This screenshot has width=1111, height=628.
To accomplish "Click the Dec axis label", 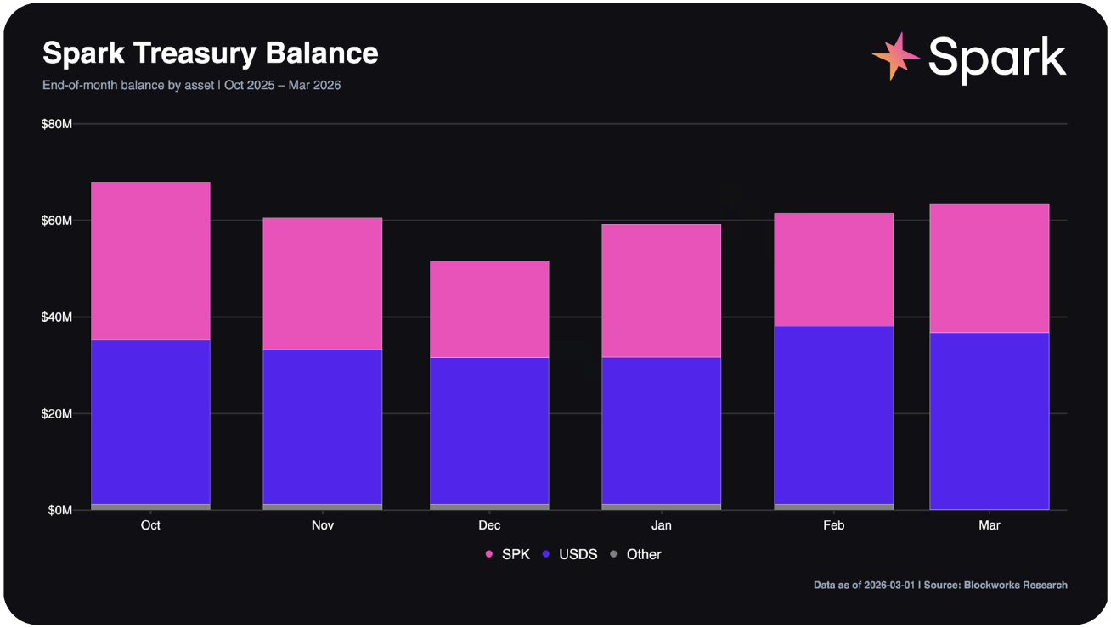I will (x=489, y=525).
